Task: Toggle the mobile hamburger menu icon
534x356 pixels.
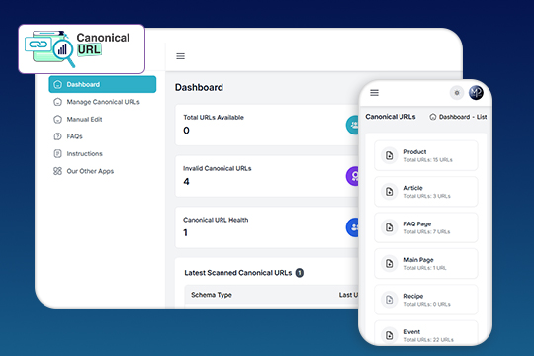Action: (x=374, y=93)
